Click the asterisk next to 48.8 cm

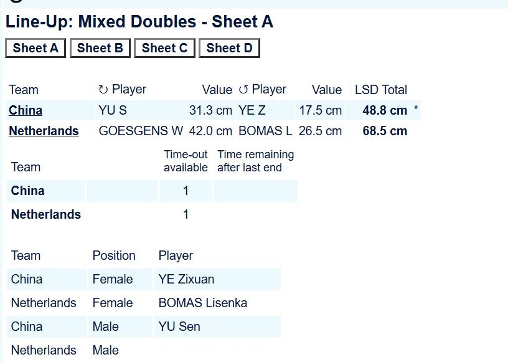[x=416, y=109]
